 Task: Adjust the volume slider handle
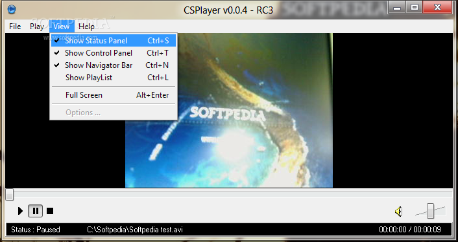click(x=430, y=211)
